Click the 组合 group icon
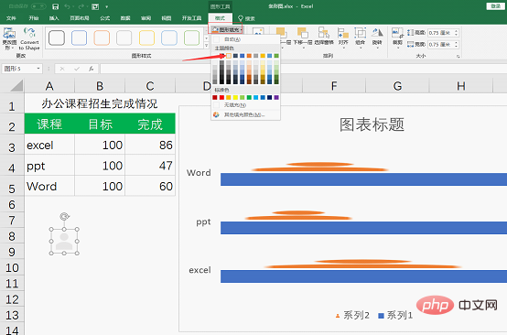 [360, 38]
